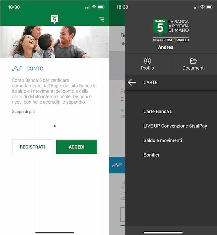Tap the Profilo label

coord(148,68)
